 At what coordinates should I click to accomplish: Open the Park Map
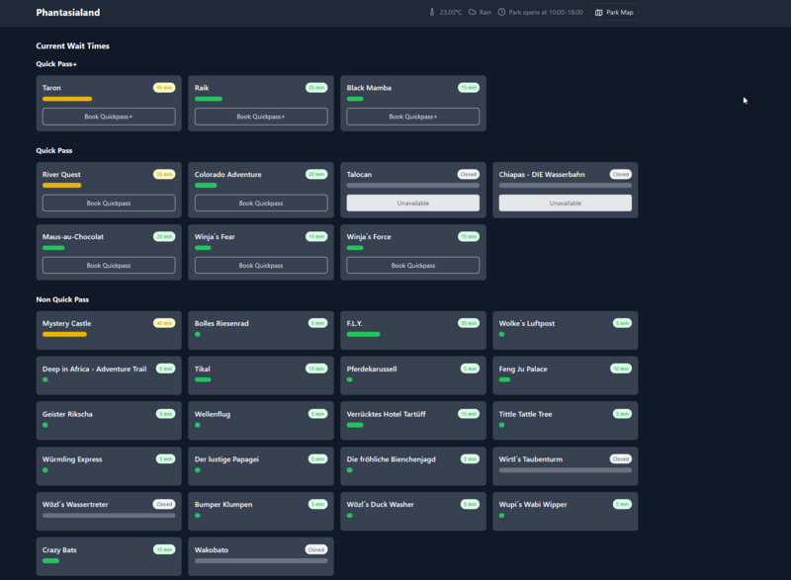(x=614, y=13)
